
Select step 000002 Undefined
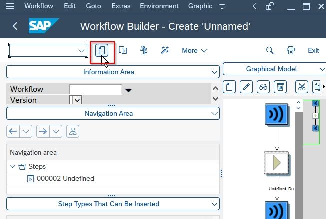(65, 178)
